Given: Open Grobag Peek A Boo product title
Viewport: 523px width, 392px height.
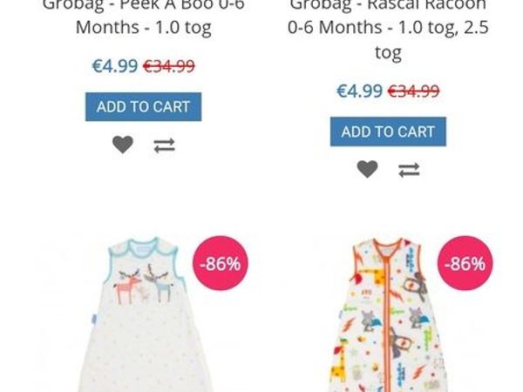Looking at the screenshot, I should [144, 17].
